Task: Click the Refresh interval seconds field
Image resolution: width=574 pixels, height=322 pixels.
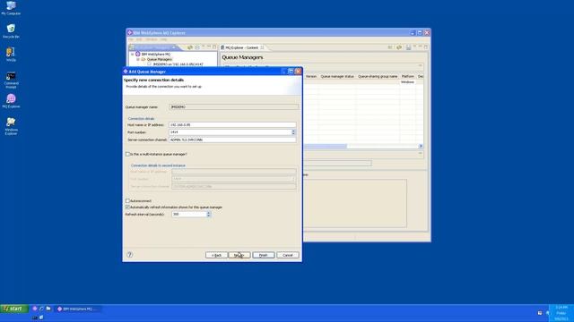Action: click(189, 215)
